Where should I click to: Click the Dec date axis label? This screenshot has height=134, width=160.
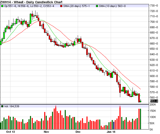pos(78,132)
